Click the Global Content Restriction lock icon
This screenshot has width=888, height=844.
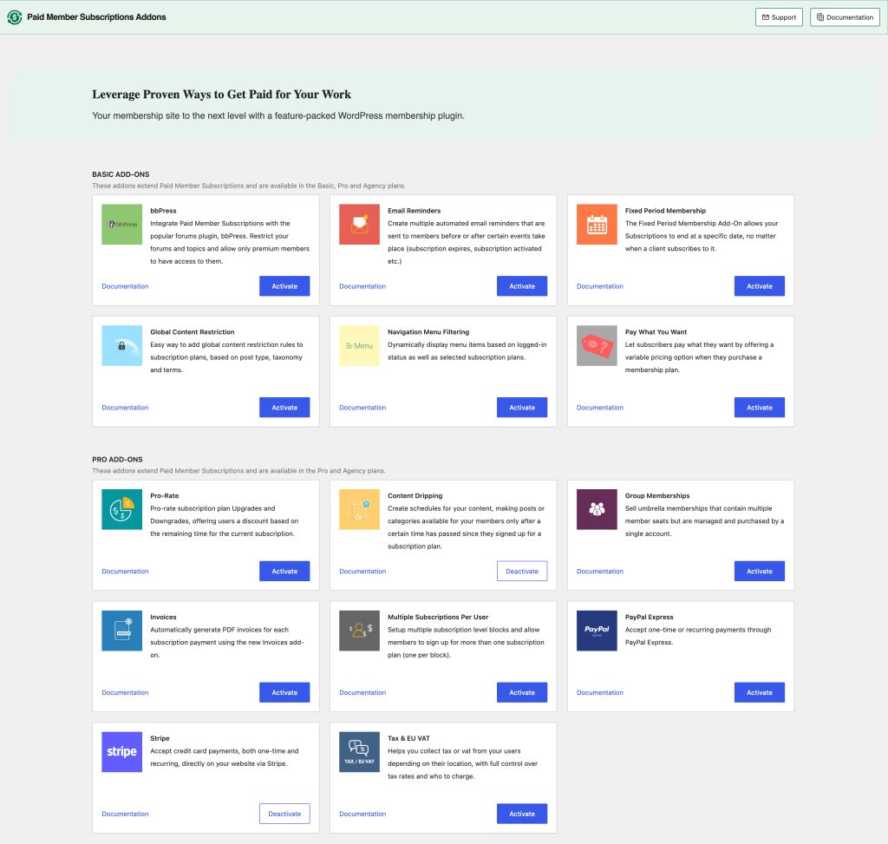click(121, 345)
